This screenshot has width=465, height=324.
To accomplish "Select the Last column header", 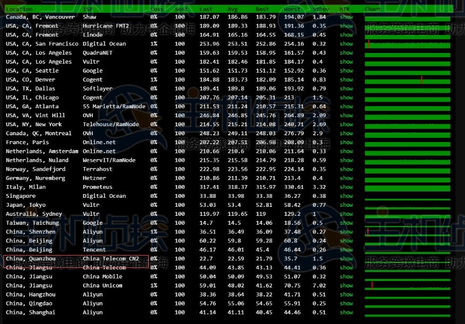I will pyautogui.click(x=206, y=9).
